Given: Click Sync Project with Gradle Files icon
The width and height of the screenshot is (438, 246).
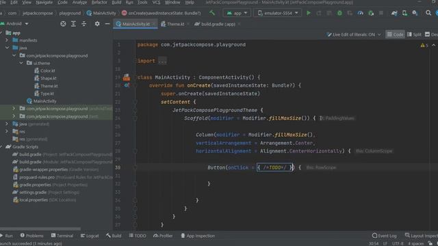Looking at the screenshot, I should click(394, 13).
